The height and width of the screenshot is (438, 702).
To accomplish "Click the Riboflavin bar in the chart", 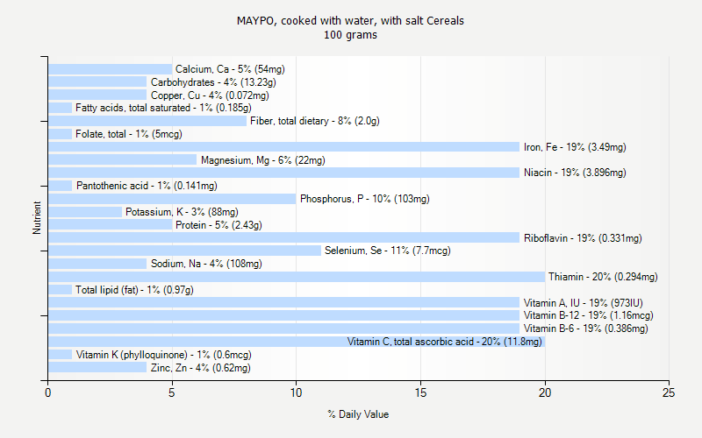I will [283, 237].
